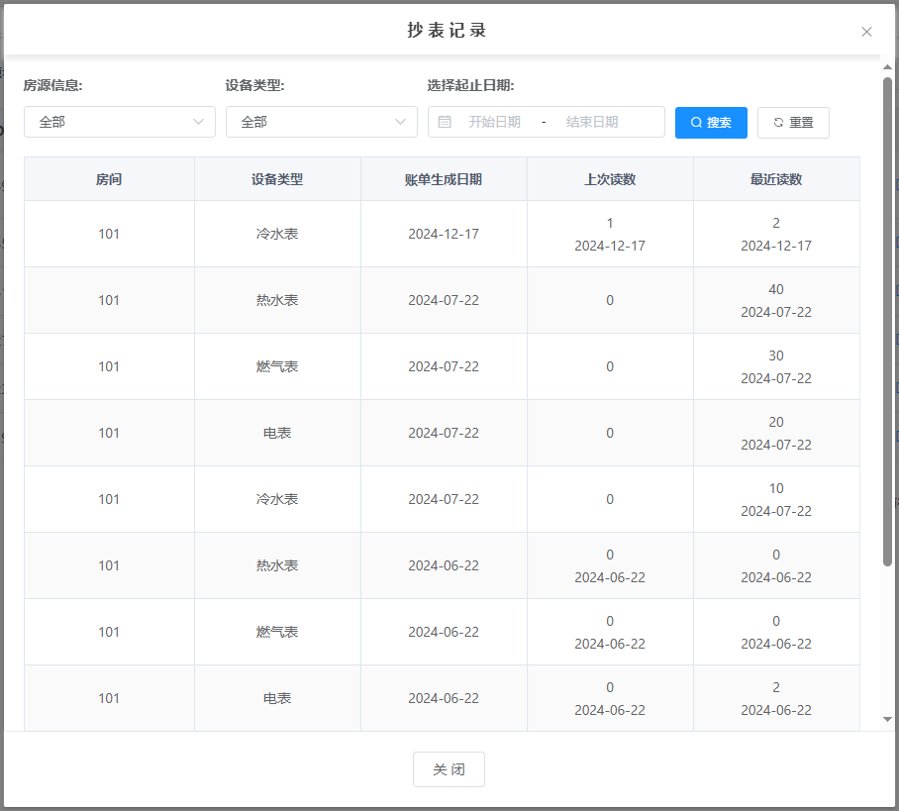The image size is (899, 811).
Task: Close the 抄表记录 dialog with the X icon
Action: point(866,32)
